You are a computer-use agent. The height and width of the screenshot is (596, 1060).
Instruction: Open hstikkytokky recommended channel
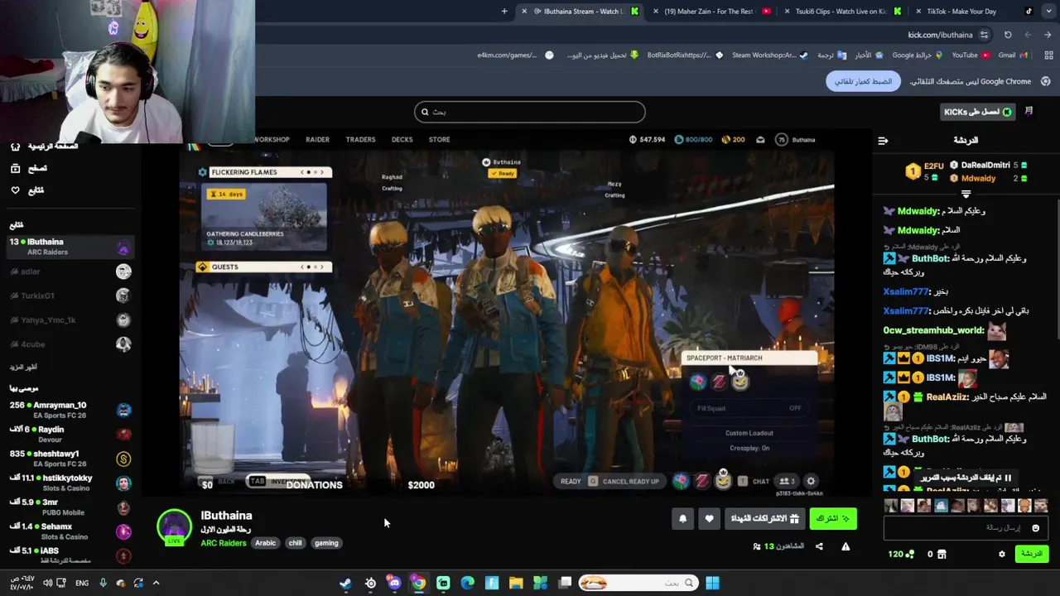70,483
